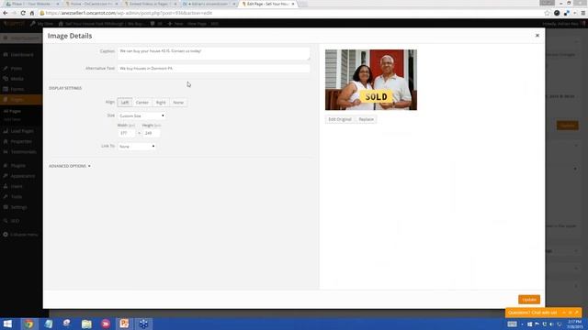The image size is (588, 330).
Task: Set image alignment to None
Action: point(178,102)
